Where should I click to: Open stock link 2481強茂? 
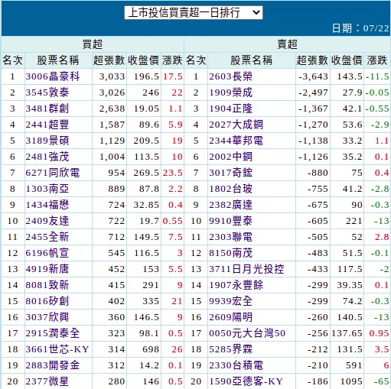click(x=47, y=157)
